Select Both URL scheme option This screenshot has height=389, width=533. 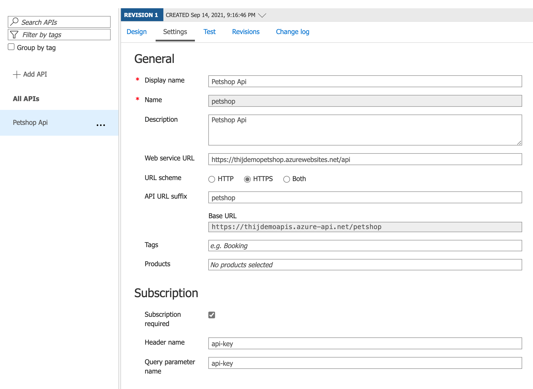[286, 179]
